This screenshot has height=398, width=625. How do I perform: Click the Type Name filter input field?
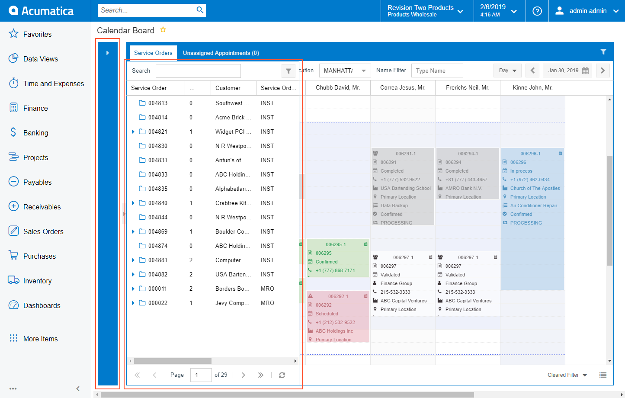click(x=437, y=71)
